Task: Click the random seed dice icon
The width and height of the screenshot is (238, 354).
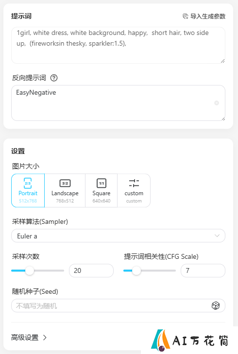Action: click(216, 306)
